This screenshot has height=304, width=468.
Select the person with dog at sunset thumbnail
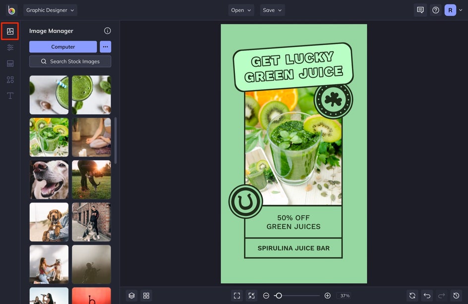pos(91,180)
